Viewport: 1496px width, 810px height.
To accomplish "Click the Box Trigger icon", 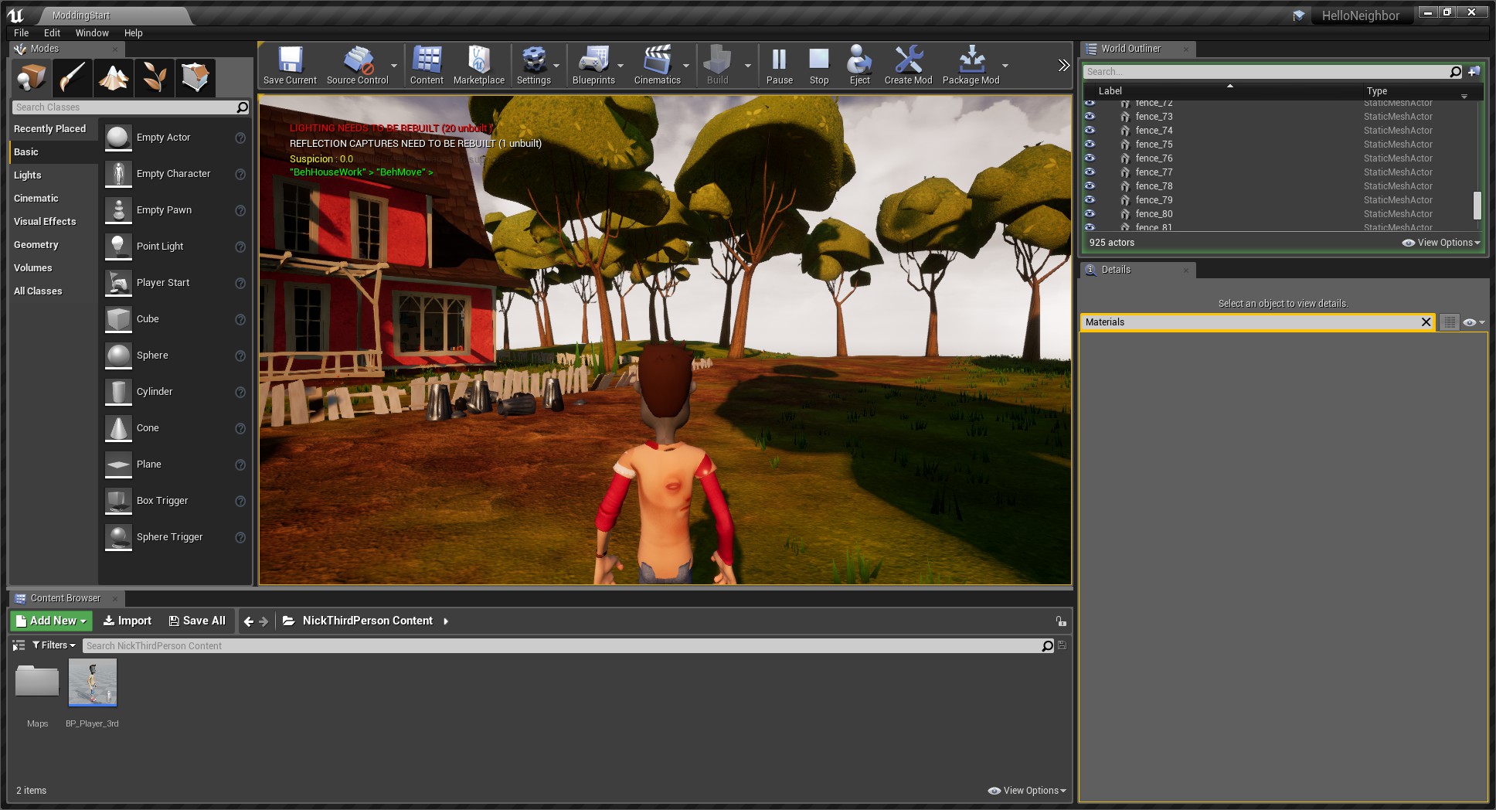I will click(118, 501).
